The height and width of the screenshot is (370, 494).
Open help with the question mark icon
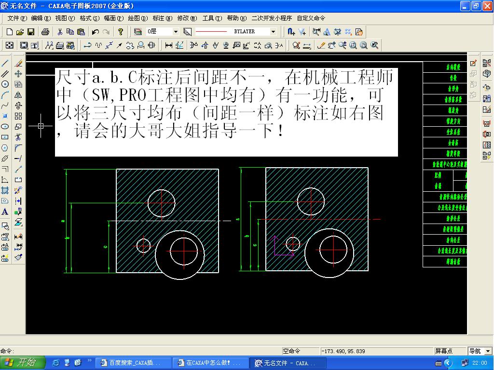tap(120, 31)
